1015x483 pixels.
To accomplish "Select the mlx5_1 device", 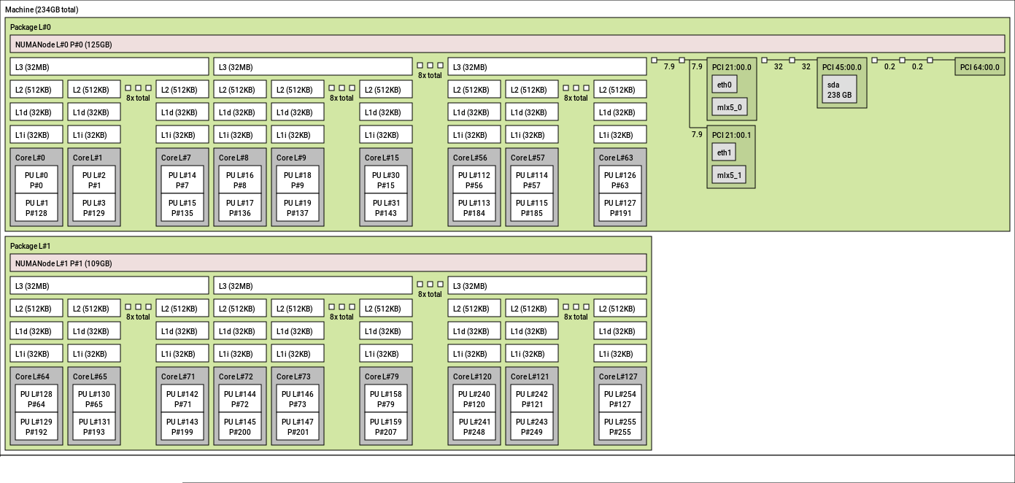I will coord(730,174).
